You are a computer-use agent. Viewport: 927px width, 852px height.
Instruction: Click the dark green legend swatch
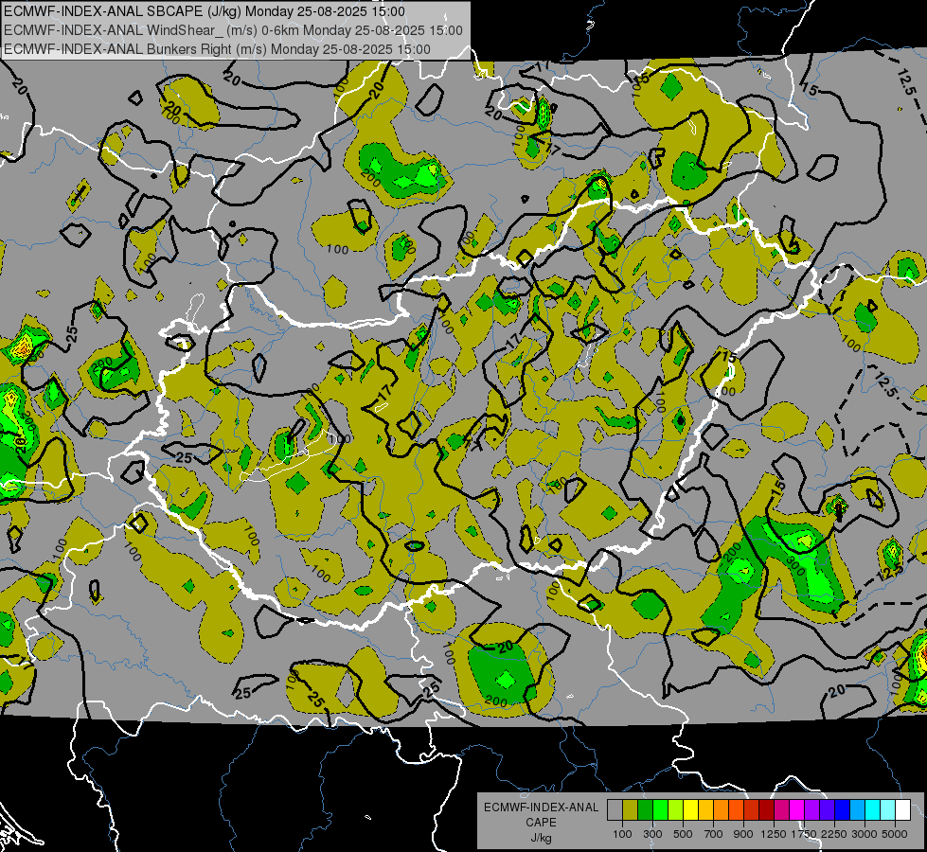point(645,810)
